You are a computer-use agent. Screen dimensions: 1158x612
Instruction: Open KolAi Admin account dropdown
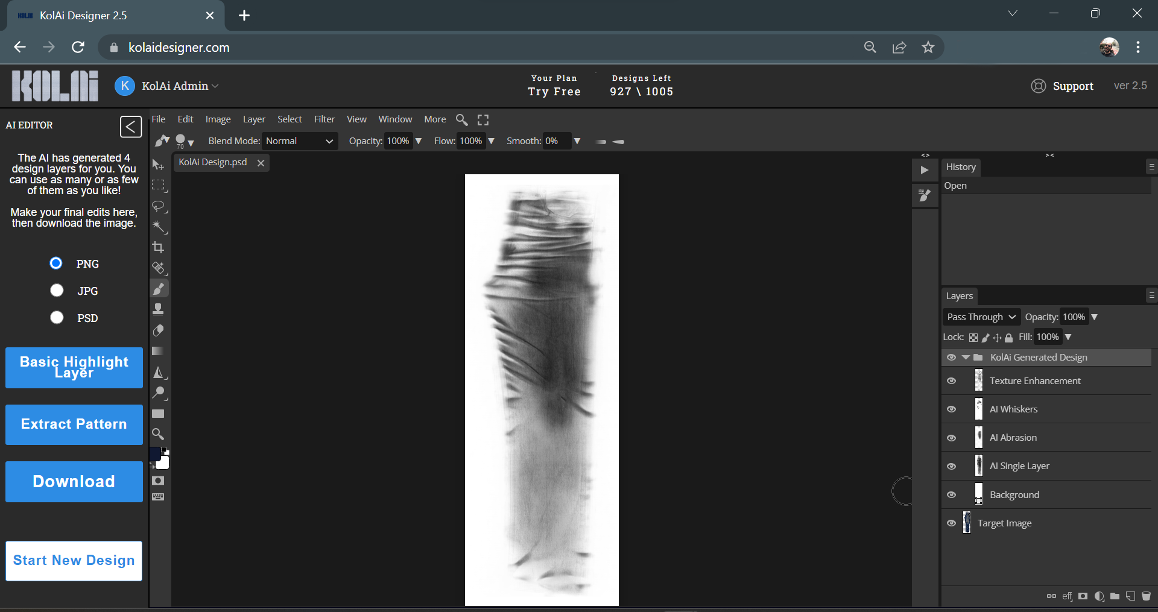pyautogui.click(x=180, y=86)
